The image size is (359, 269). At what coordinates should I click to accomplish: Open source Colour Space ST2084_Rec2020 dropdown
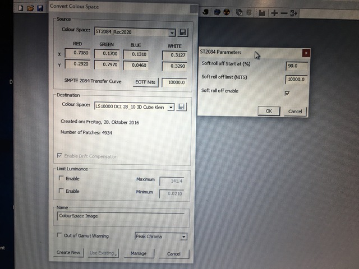(x=172, y=33)
